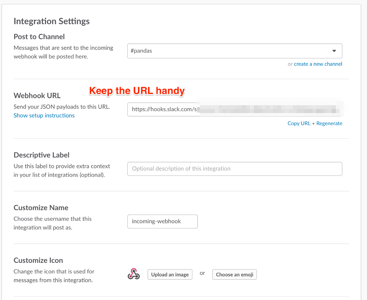The width and height of the screenshot is (367, 300).
Task: Click the 'Descriptive Label' section heading
Action: click(x=42, y=155)
